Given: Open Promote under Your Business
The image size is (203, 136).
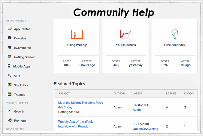Looking at the screenshot, I should click(20, 121).
